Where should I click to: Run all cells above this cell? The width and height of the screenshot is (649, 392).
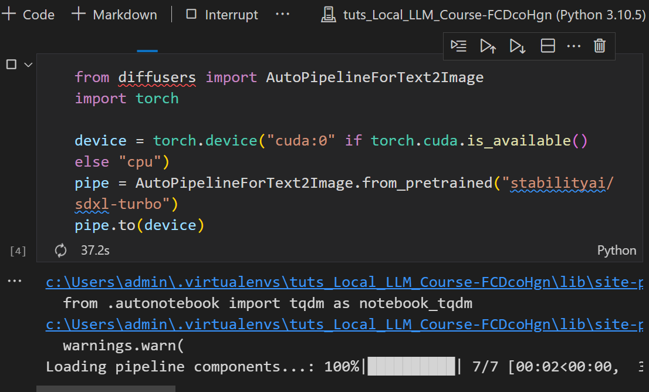click(x=488, y=46)
